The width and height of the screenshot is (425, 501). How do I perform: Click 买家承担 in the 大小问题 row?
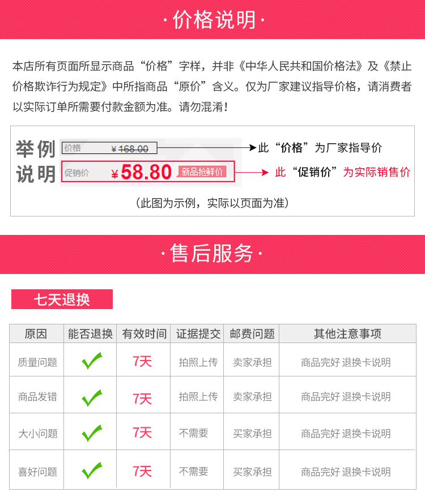[x=252, y=434]
